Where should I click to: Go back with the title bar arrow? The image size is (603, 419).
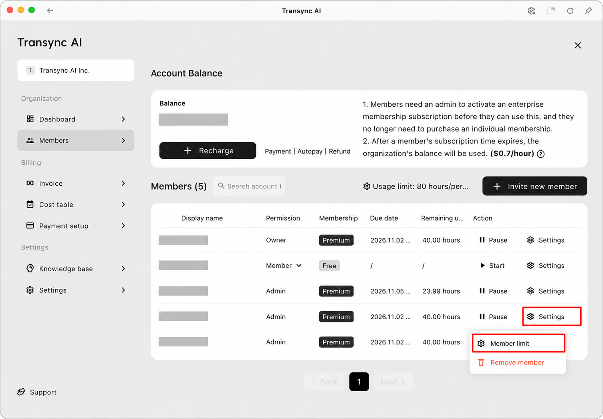50,11
